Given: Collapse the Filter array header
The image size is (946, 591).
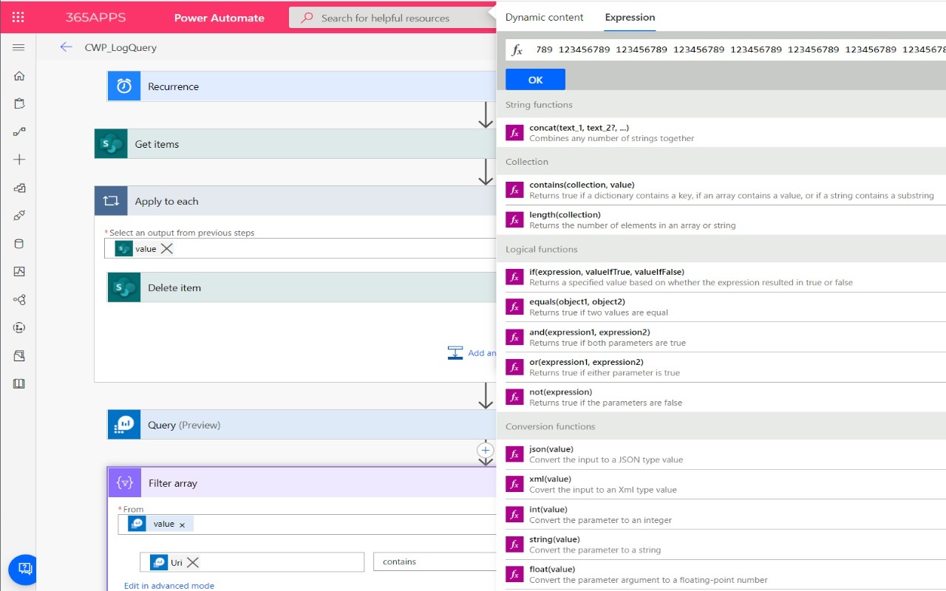Looking at the screenshot, I should [x=302, y=483].
